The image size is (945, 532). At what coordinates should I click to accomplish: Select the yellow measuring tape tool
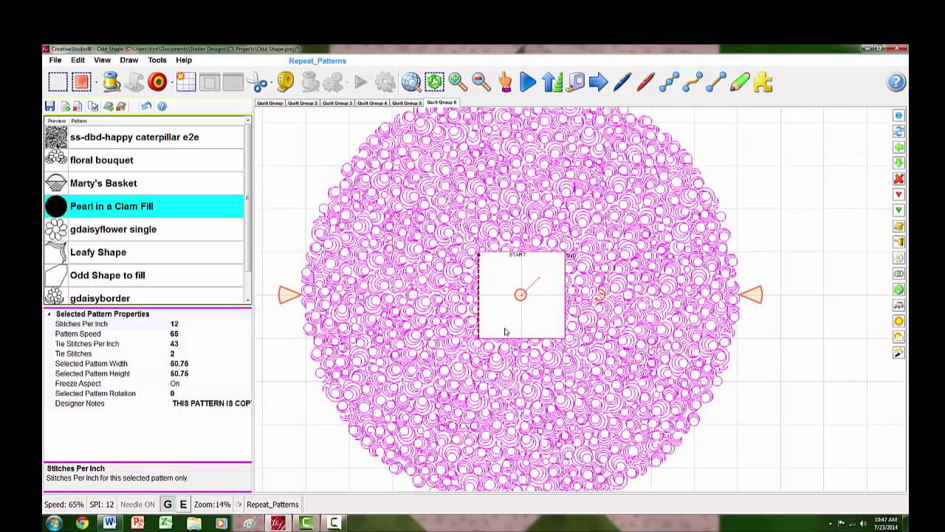[x=285, y=82]
